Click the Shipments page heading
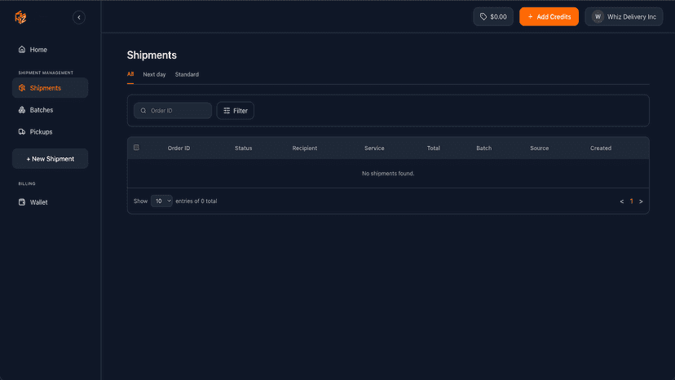This screenshot has width=675, height=380. click(x=152, y=55)
